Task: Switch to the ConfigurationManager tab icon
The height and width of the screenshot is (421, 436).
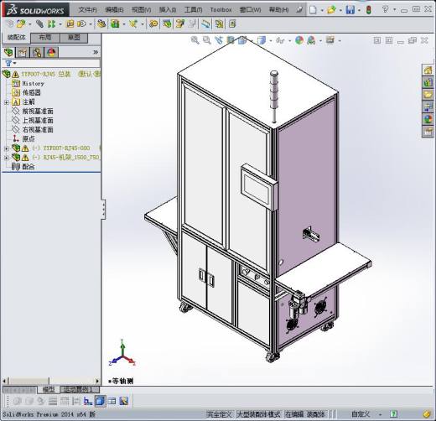Action: point(37,52)
